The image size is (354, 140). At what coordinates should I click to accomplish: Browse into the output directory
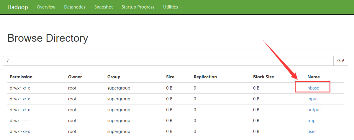(314, 110)
